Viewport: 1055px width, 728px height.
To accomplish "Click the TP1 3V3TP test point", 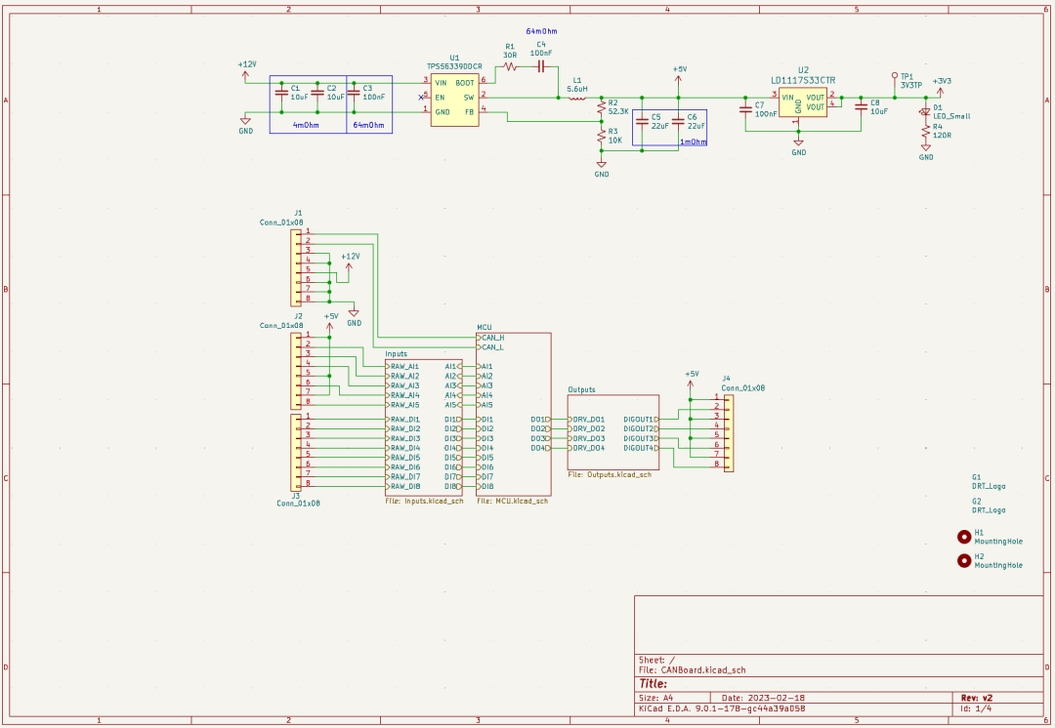I will point(894,76).
